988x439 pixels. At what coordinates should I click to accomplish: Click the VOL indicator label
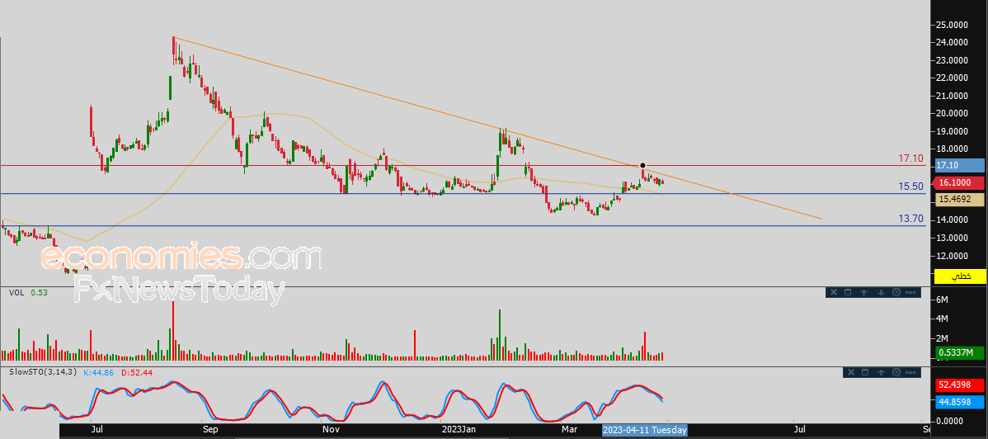[x=16, y=292]
